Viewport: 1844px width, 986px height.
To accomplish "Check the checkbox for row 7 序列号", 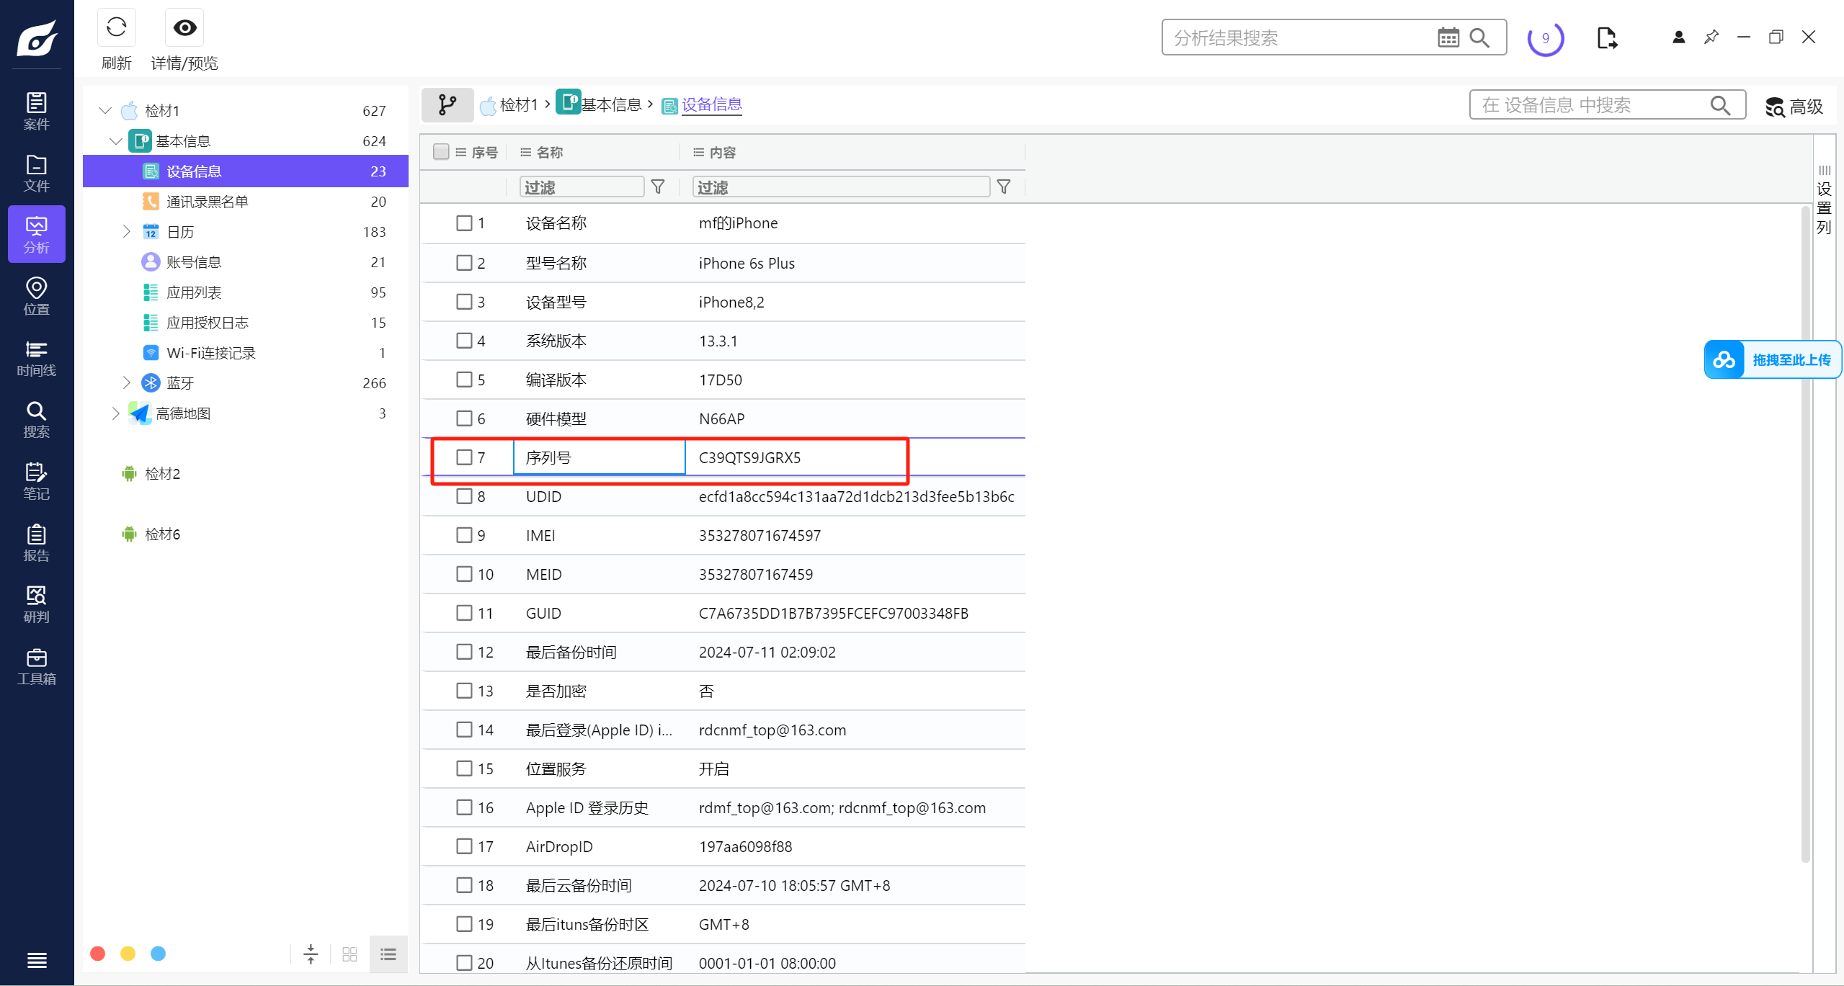I will (x=464, y=457).
